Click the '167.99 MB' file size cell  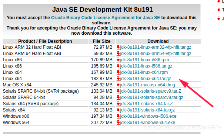click(102, 72)
